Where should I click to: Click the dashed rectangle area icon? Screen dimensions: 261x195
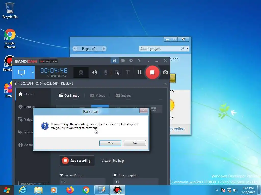(17, 83)
